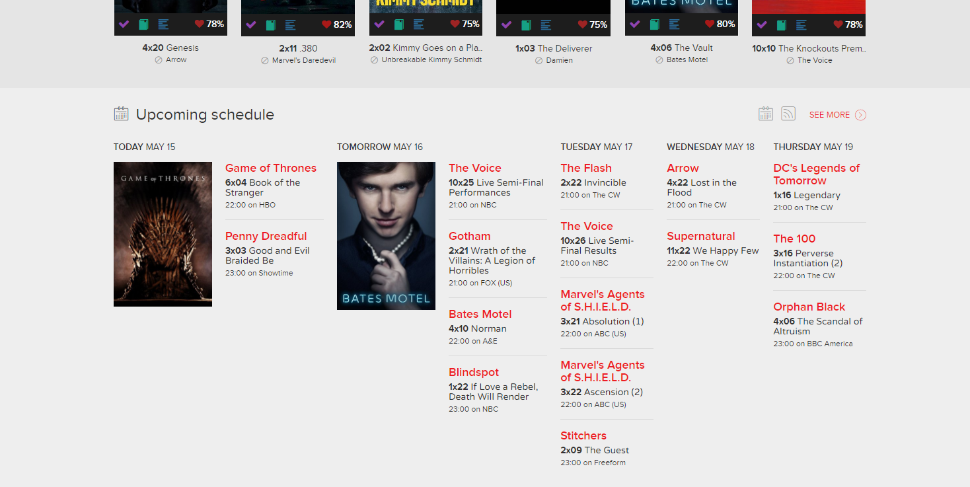970x487 pixels.
Task: Add Daredevil 2x11 .380 to a list
Action: pos(290,24)
